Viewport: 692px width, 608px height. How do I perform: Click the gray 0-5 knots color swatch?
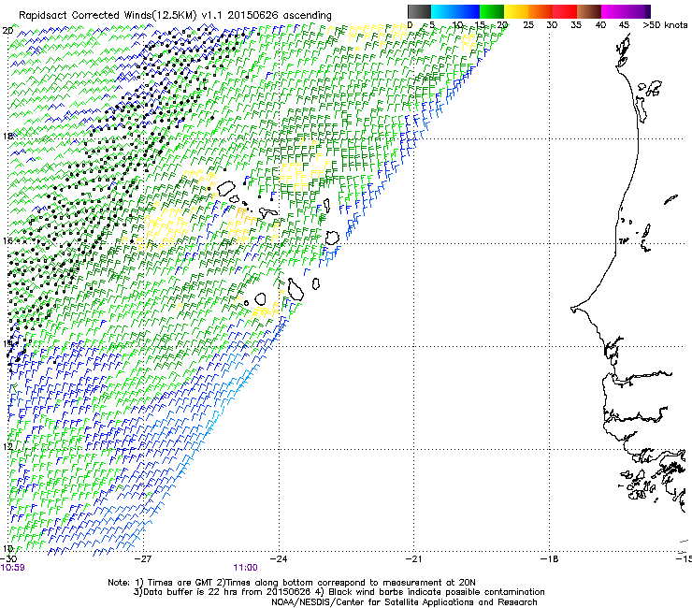click(419, 11)
